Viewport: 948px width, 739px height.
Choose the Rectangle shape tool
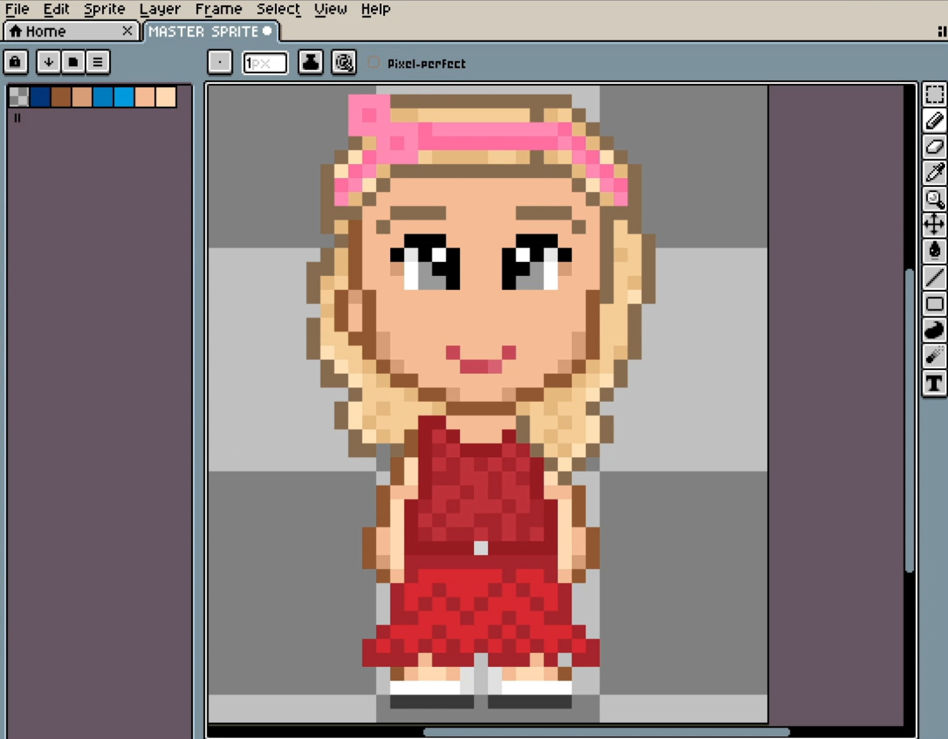934,304
